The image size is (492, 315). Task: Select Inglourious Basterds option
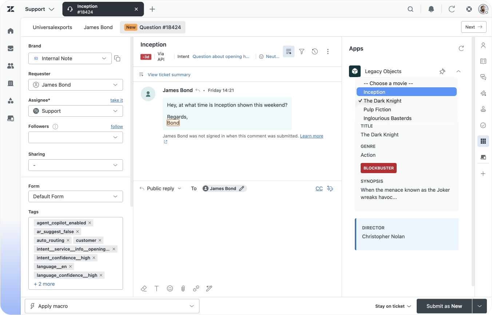(406, 118)
